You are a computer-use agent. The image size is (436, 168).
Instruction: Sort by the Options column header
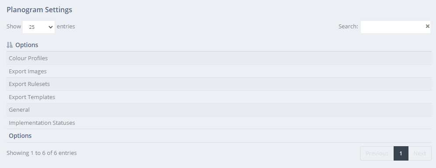pyautogui.click(x=27, y=45)
